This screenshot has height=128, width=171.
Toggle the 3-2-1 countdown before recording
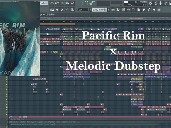click(x=62, y=3)
